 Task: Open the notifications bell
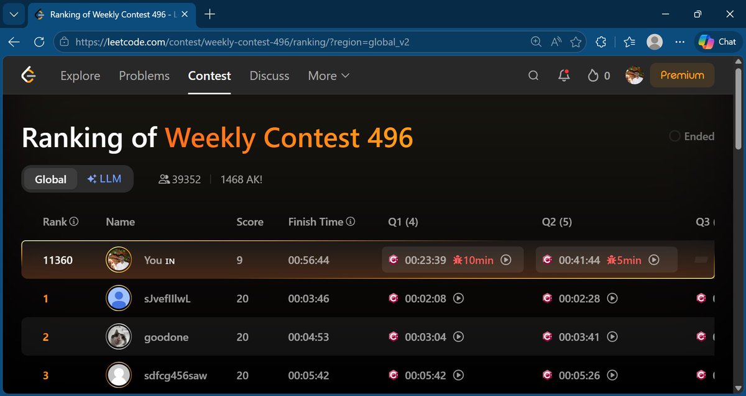pos(564,76)
